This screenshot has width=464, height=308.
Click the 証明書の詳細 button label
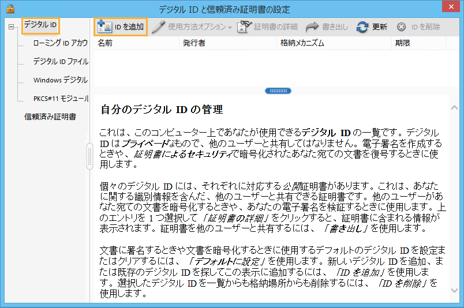point(276,27)
